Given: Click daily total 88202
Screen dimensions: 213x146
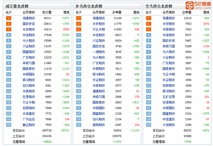Looking at the screenshot, I should click(x=188, y=130).
